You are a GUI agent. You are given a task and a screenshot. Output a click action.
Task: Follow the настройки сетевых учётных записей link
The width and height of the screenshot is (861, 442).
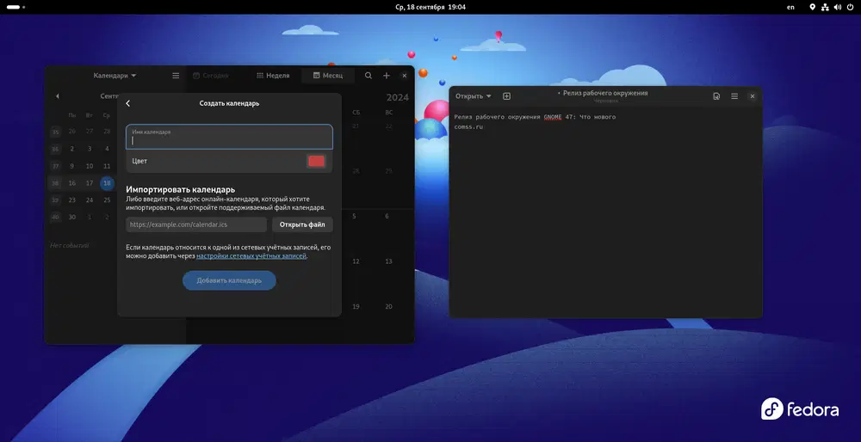click(251, 256)
